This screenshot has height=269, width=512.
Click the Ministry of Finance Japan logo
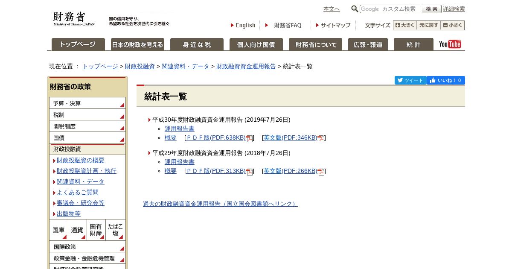coord(74,19)
